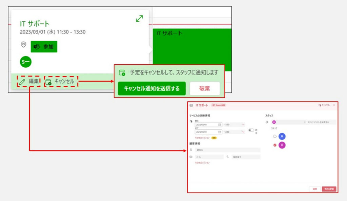
Task: Click その他のオプション link under customer info
Action: 202,163
